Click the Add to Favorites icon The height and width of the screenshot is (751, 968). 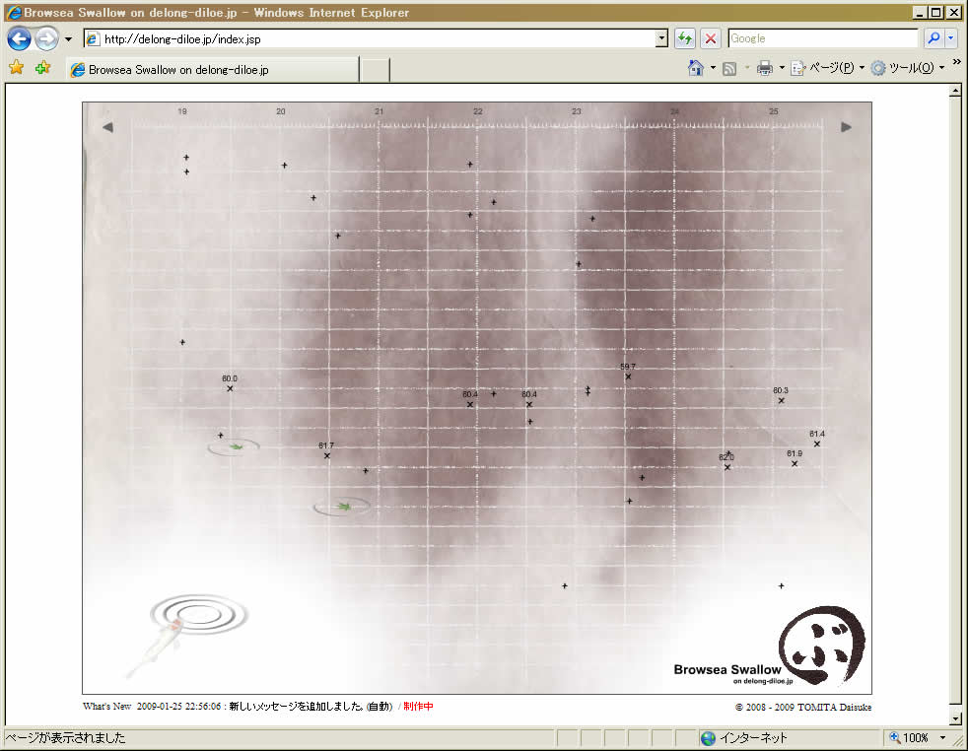[42, 69]
